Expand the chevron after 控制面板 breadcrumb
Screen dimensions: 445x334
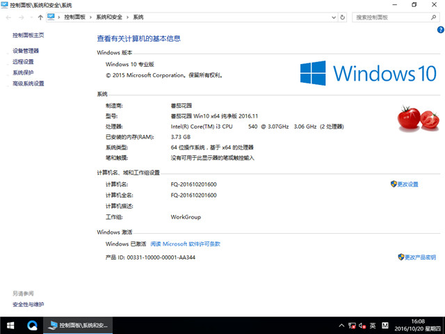90,17
